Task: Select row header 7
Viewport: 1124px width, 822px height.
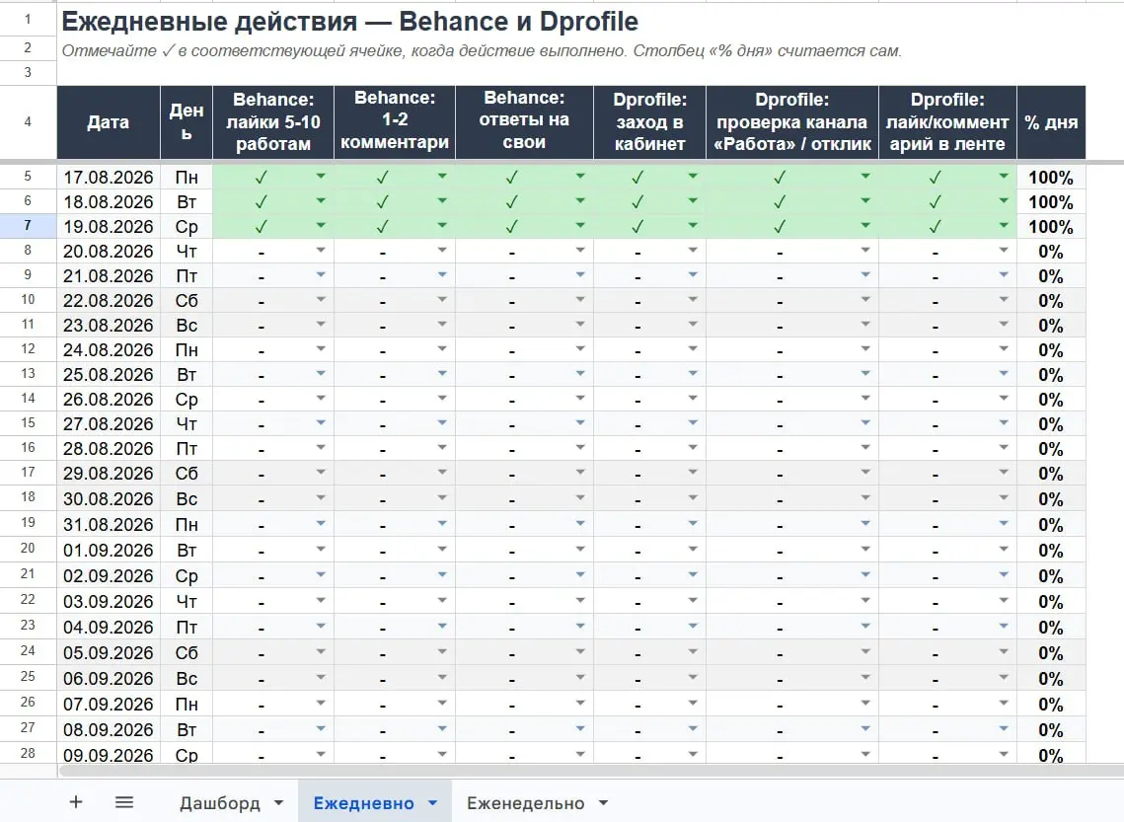Action: [x=28, y=226]
